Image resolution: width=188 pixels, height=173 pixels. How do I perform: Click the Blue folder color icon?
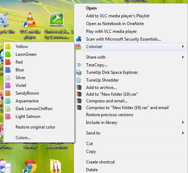8,70
